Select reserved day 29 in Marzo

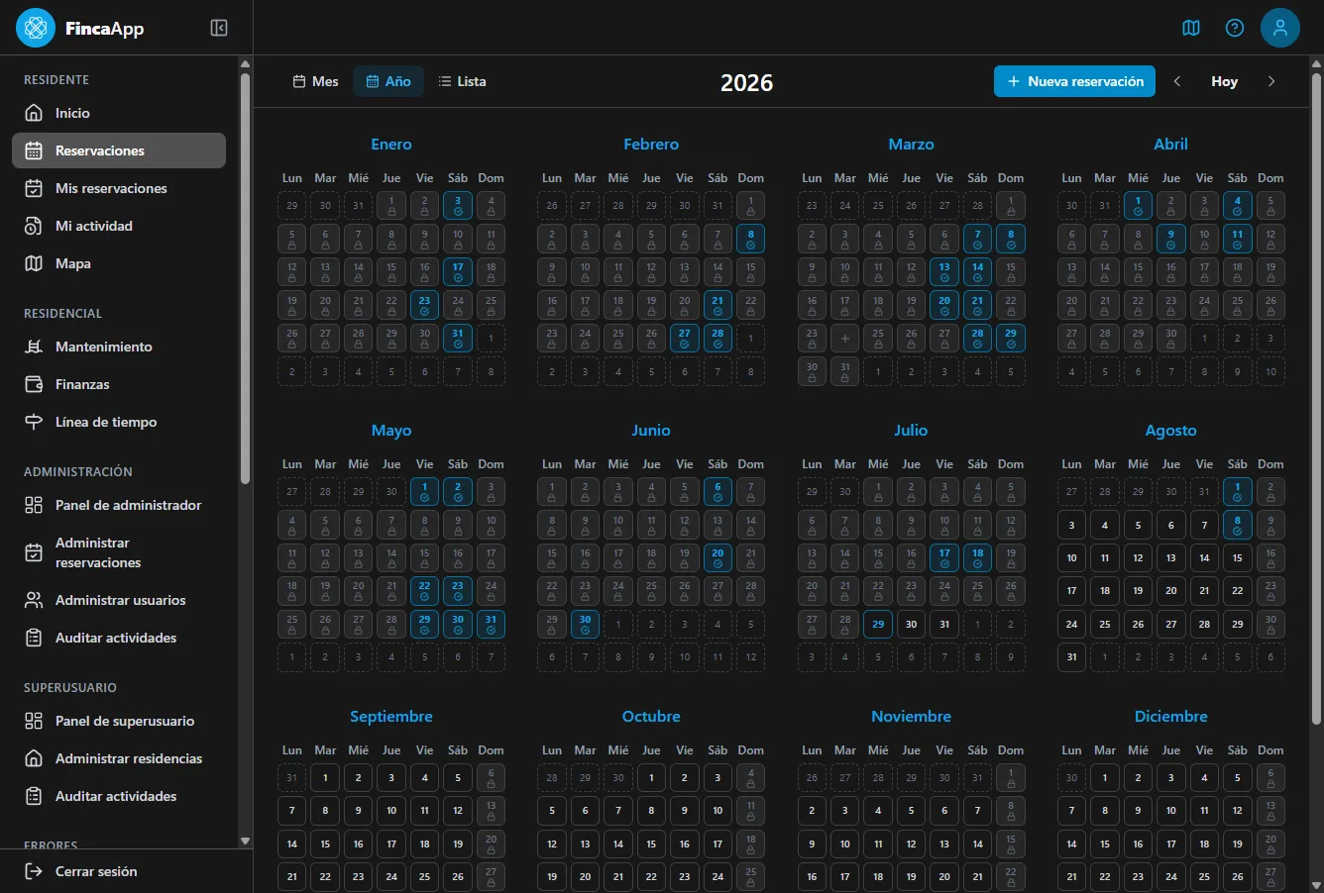click(x=1011, y=338)
